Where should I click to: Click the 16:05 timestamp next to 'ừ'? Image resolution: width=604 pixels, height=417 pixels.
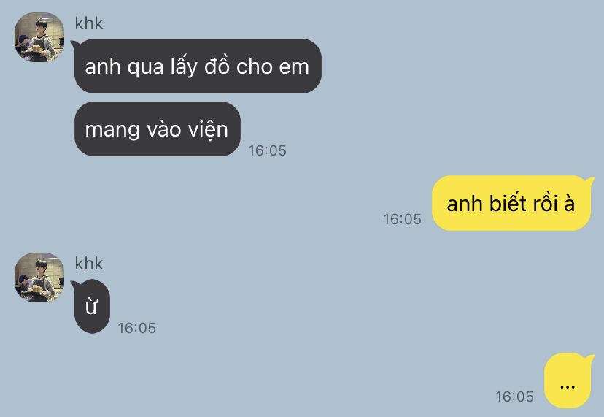(136, 328)
